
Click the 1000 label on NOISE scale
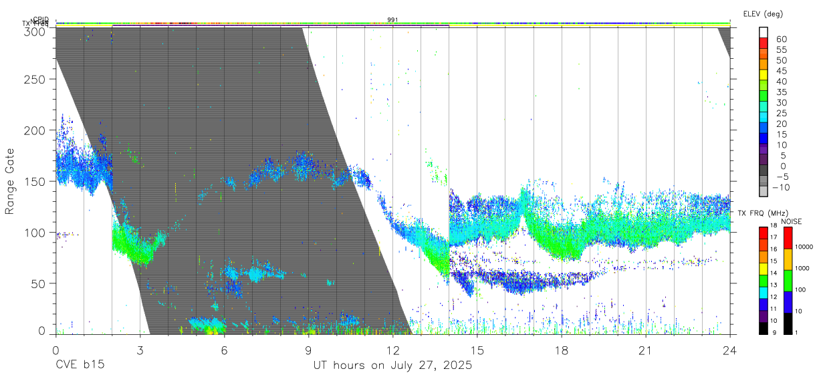(x=802, y=268)
